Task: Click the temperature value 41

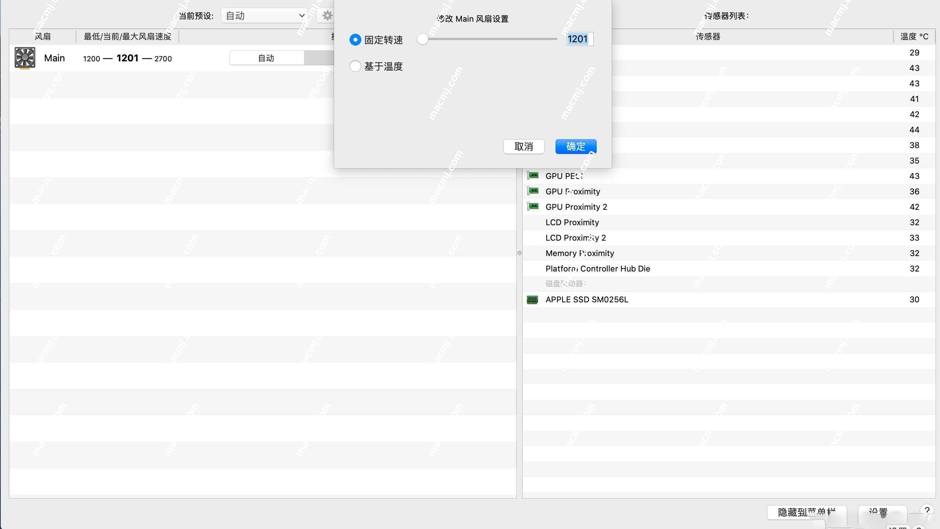Action: pos(914,99)
